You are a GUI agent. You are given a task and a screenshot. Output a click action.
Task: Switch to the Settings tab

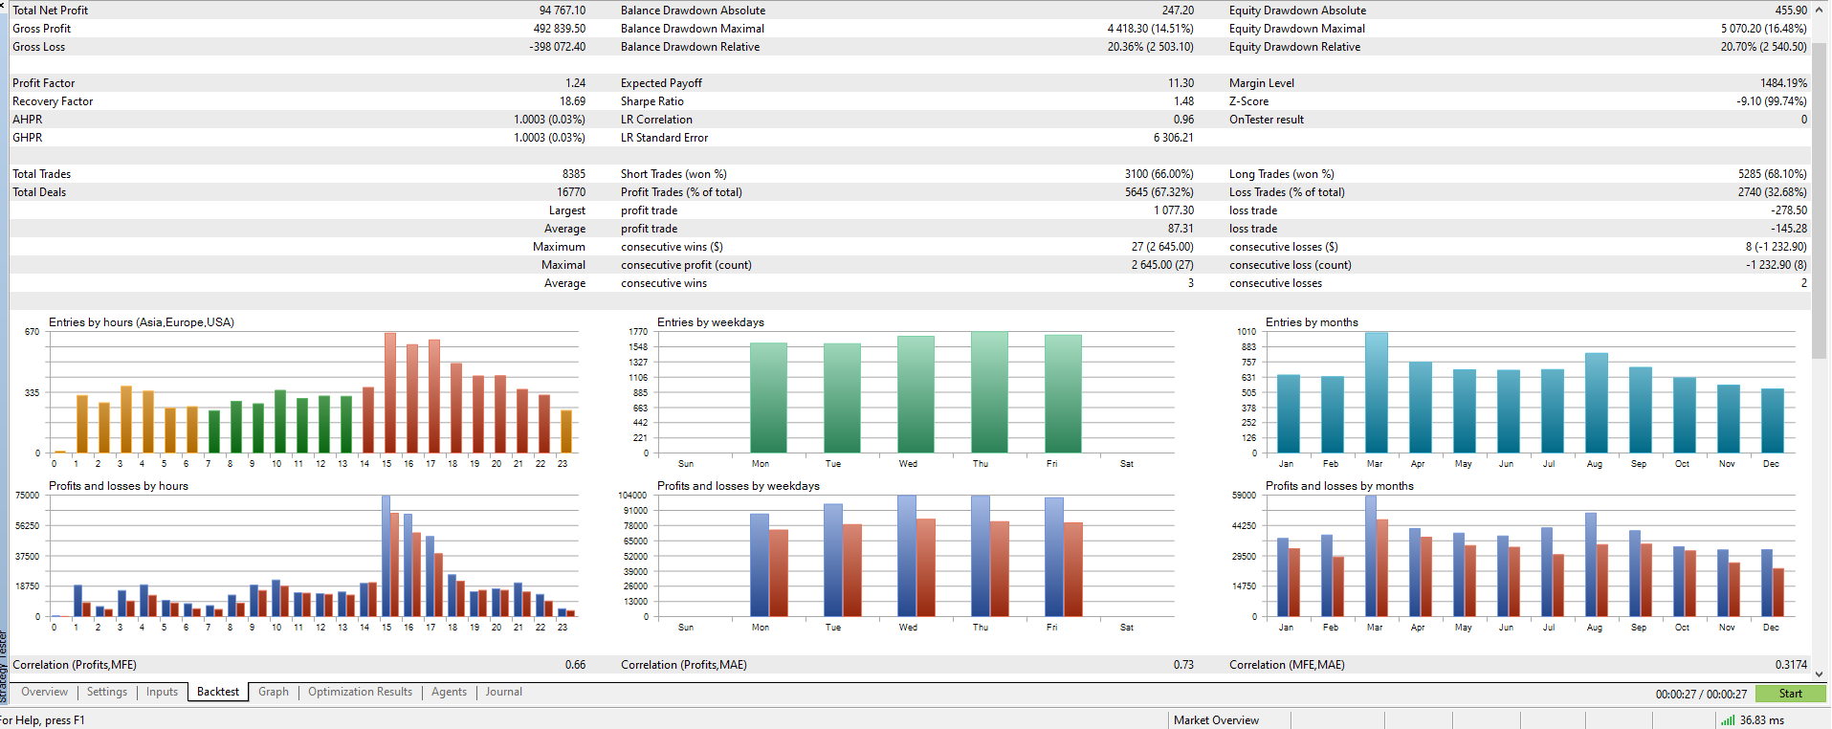click(x=107, y=692)
